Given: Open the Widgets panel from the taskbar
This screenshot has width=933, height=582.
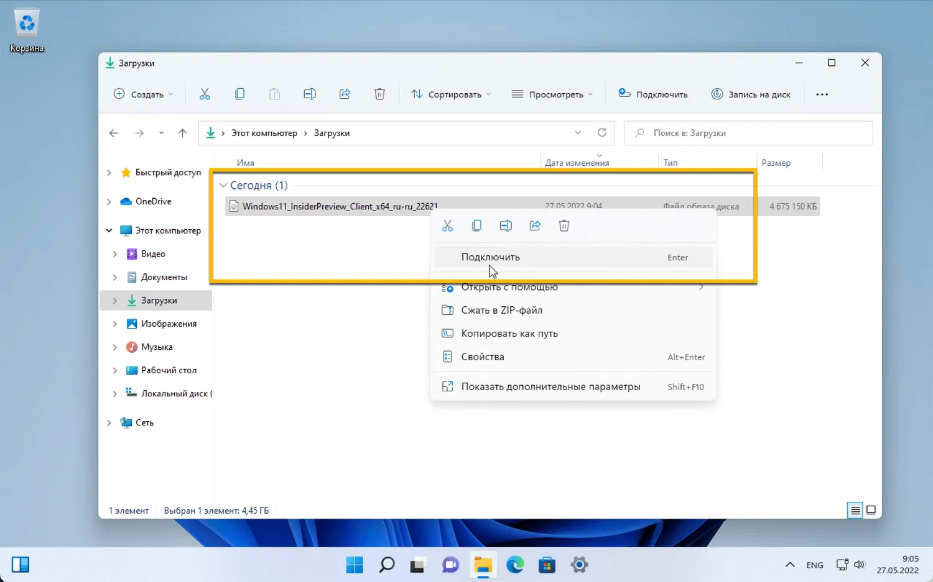Looking at the screenshot, I should tap(21, 565).
